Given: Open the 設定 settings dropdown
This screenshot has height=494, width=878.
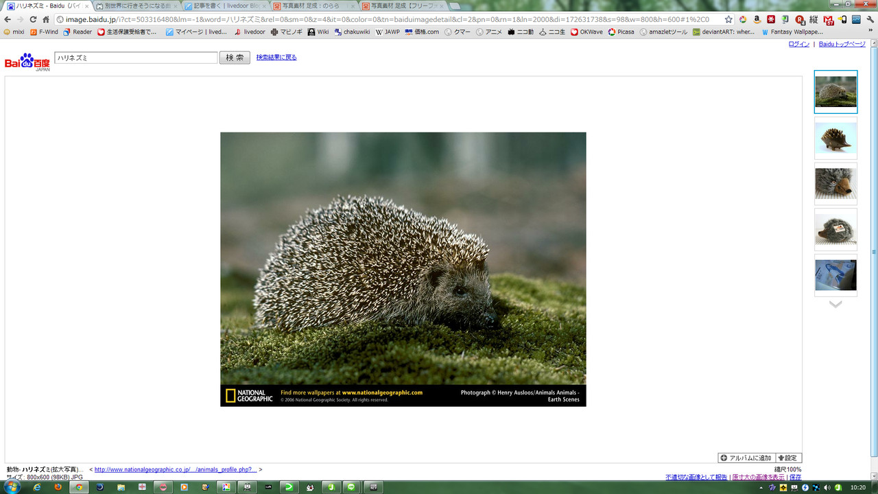Looking at the screenshot, I should (789, 458).
